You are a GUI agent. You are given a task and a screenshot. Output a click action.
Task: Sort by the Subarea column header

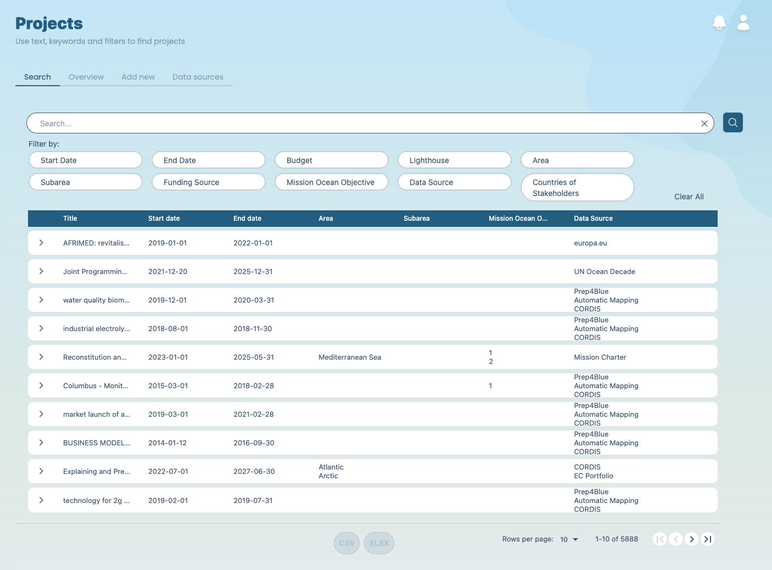(x=416, y=219)
